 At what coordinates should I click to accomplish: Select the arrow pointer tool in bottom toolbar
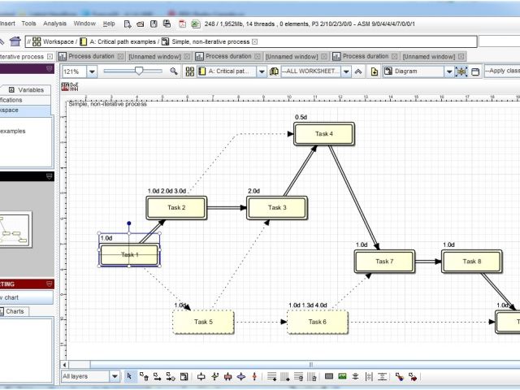[128, 376]
